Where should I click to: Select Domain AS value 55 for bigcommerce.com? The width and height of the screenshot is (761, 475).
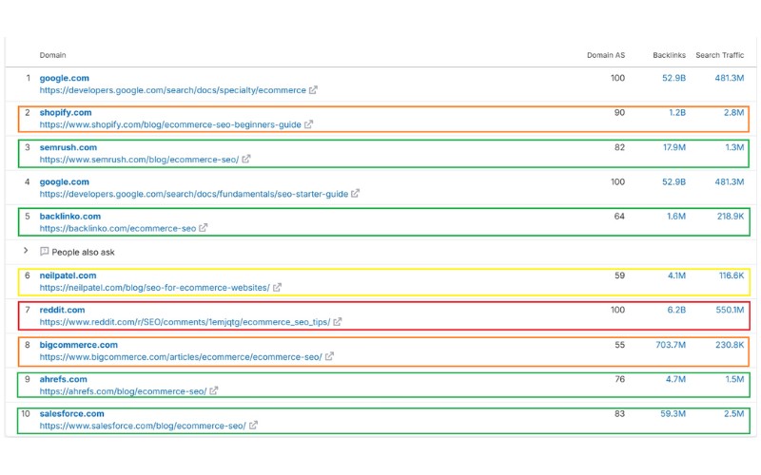point(620,345)
